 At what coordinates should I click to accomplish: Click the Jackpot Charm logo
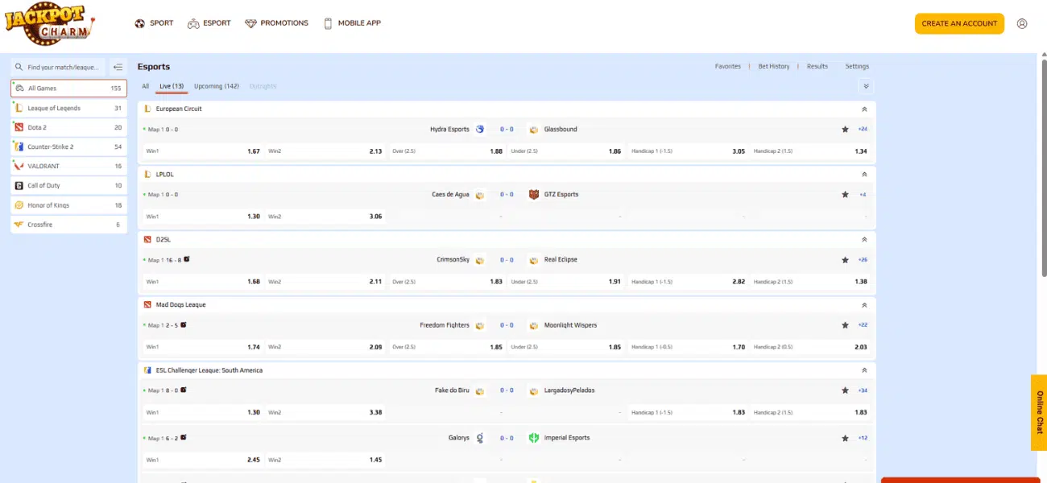[50, 23]
